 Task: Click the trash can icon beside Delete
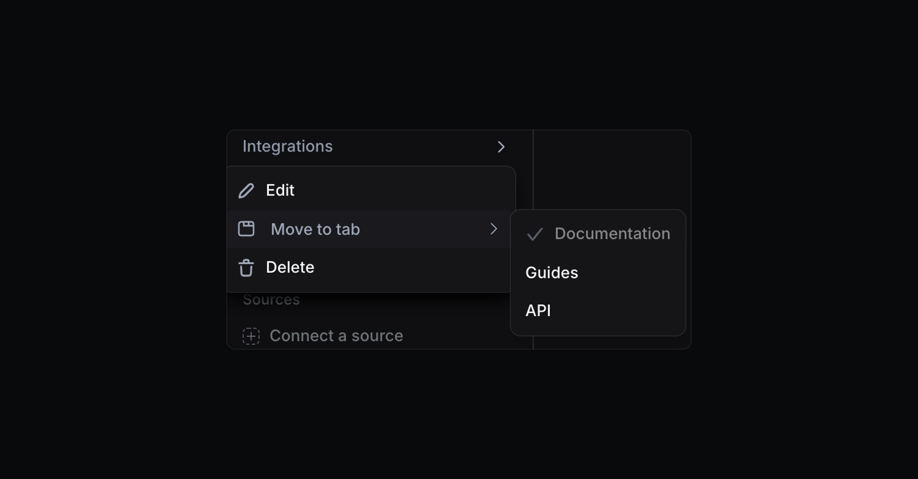pyautogui.click(x=246, y=267)
